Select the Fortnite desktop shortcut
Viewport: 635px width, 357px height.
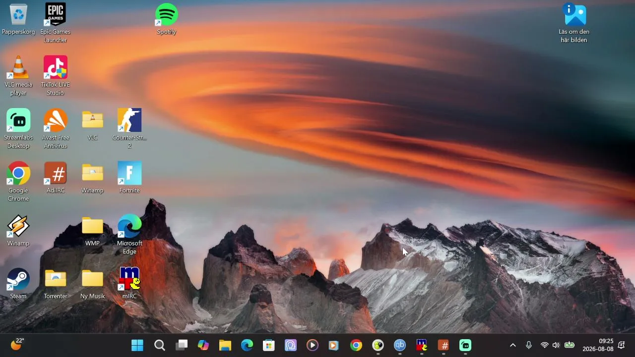click(129, 178)
